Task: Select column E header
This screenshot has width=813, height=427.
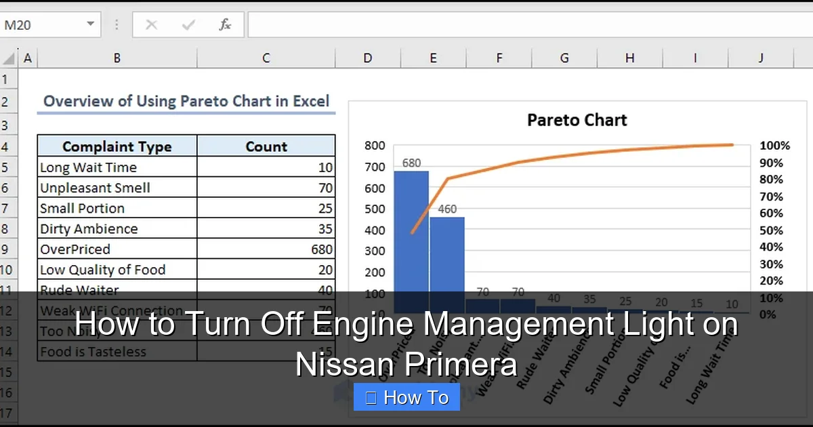Action: [x=434, y=58]
